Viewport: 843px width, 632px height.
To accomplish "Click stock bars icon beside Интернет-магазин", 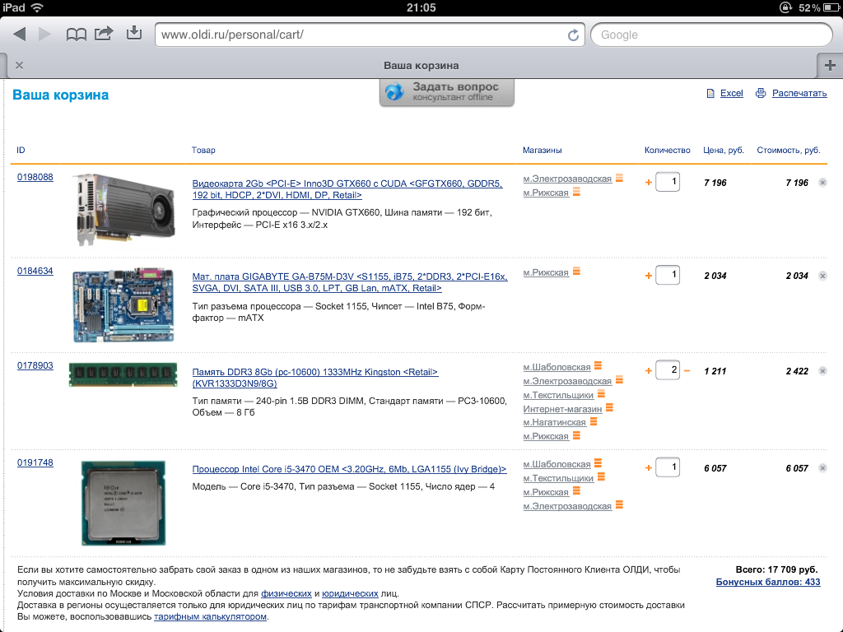I will click(609, 408).
